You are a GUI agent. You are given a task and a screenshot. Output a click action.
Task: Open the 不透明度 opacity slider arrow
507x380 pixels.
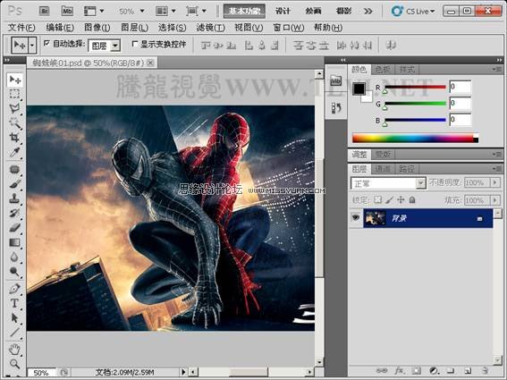495,182
